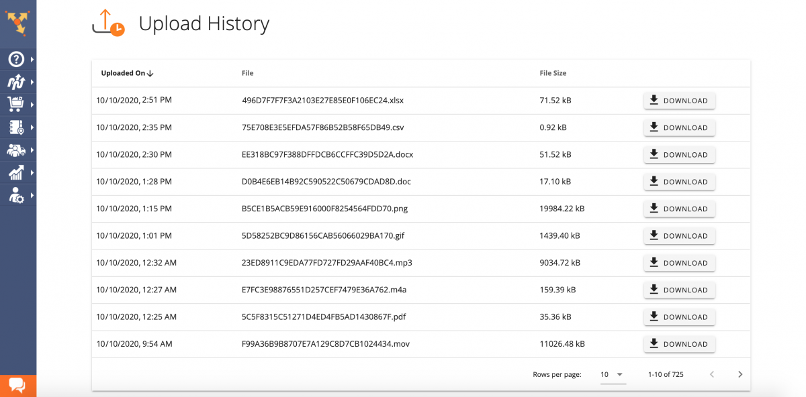Expand the Rows per page dropdown
The width and height of the screenshot is (806, 397).
[613, 374]
